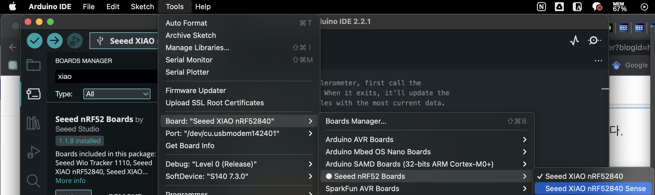This screenshot has height=195, width=655.
Task: Choose Serial Plotter menu entry
Action: click(x=239, y=72)
